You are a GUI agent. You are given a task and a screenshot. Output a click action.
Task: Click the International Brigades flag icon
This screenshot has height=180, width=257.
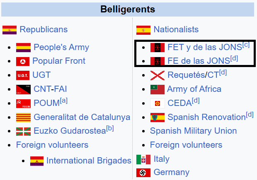[x=37, y=161]
